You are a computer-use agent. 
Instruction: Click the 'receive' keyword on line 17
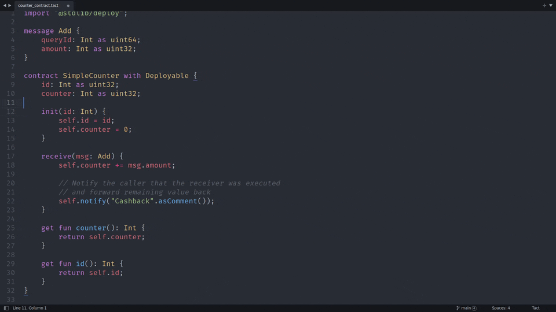[x=56, y=157]
